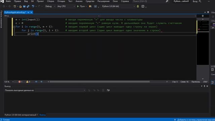Open the Проект menu
Viewport: 215px width, 121px height.
click(40, 1)
